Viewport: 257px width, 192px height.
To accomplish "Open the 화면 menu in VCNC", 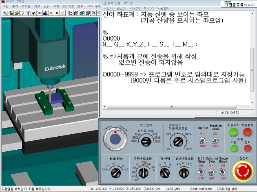I will click(x=80, y=7).
